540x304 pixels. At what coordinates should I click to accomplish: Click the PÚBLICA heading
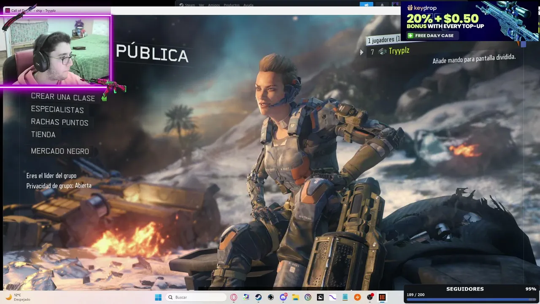coord(152,53)
